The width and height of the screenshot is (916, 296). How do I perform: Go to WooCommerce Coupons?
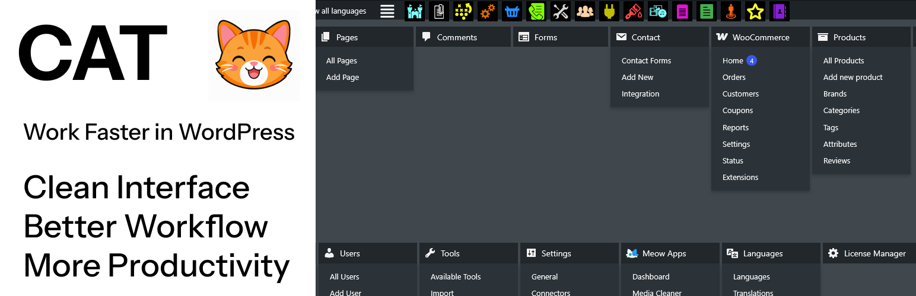pyautogui.click(x=737, y=110)
